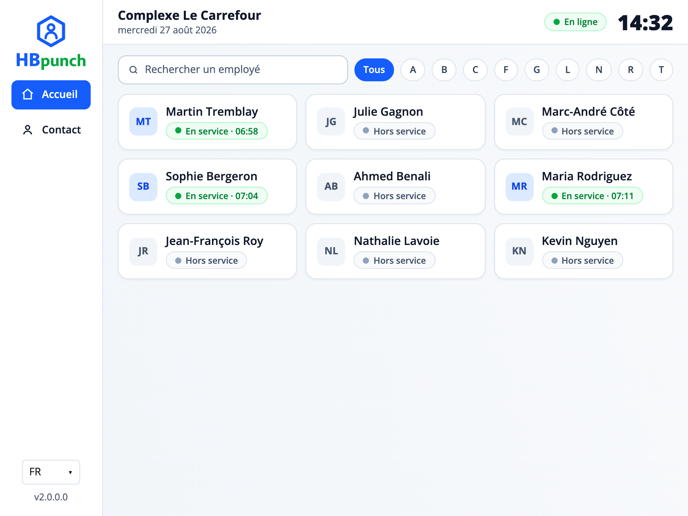Click the MR avatar for Maria Rodriguez
The height and width of the screenshot is (516, 688).
point(519,186)
